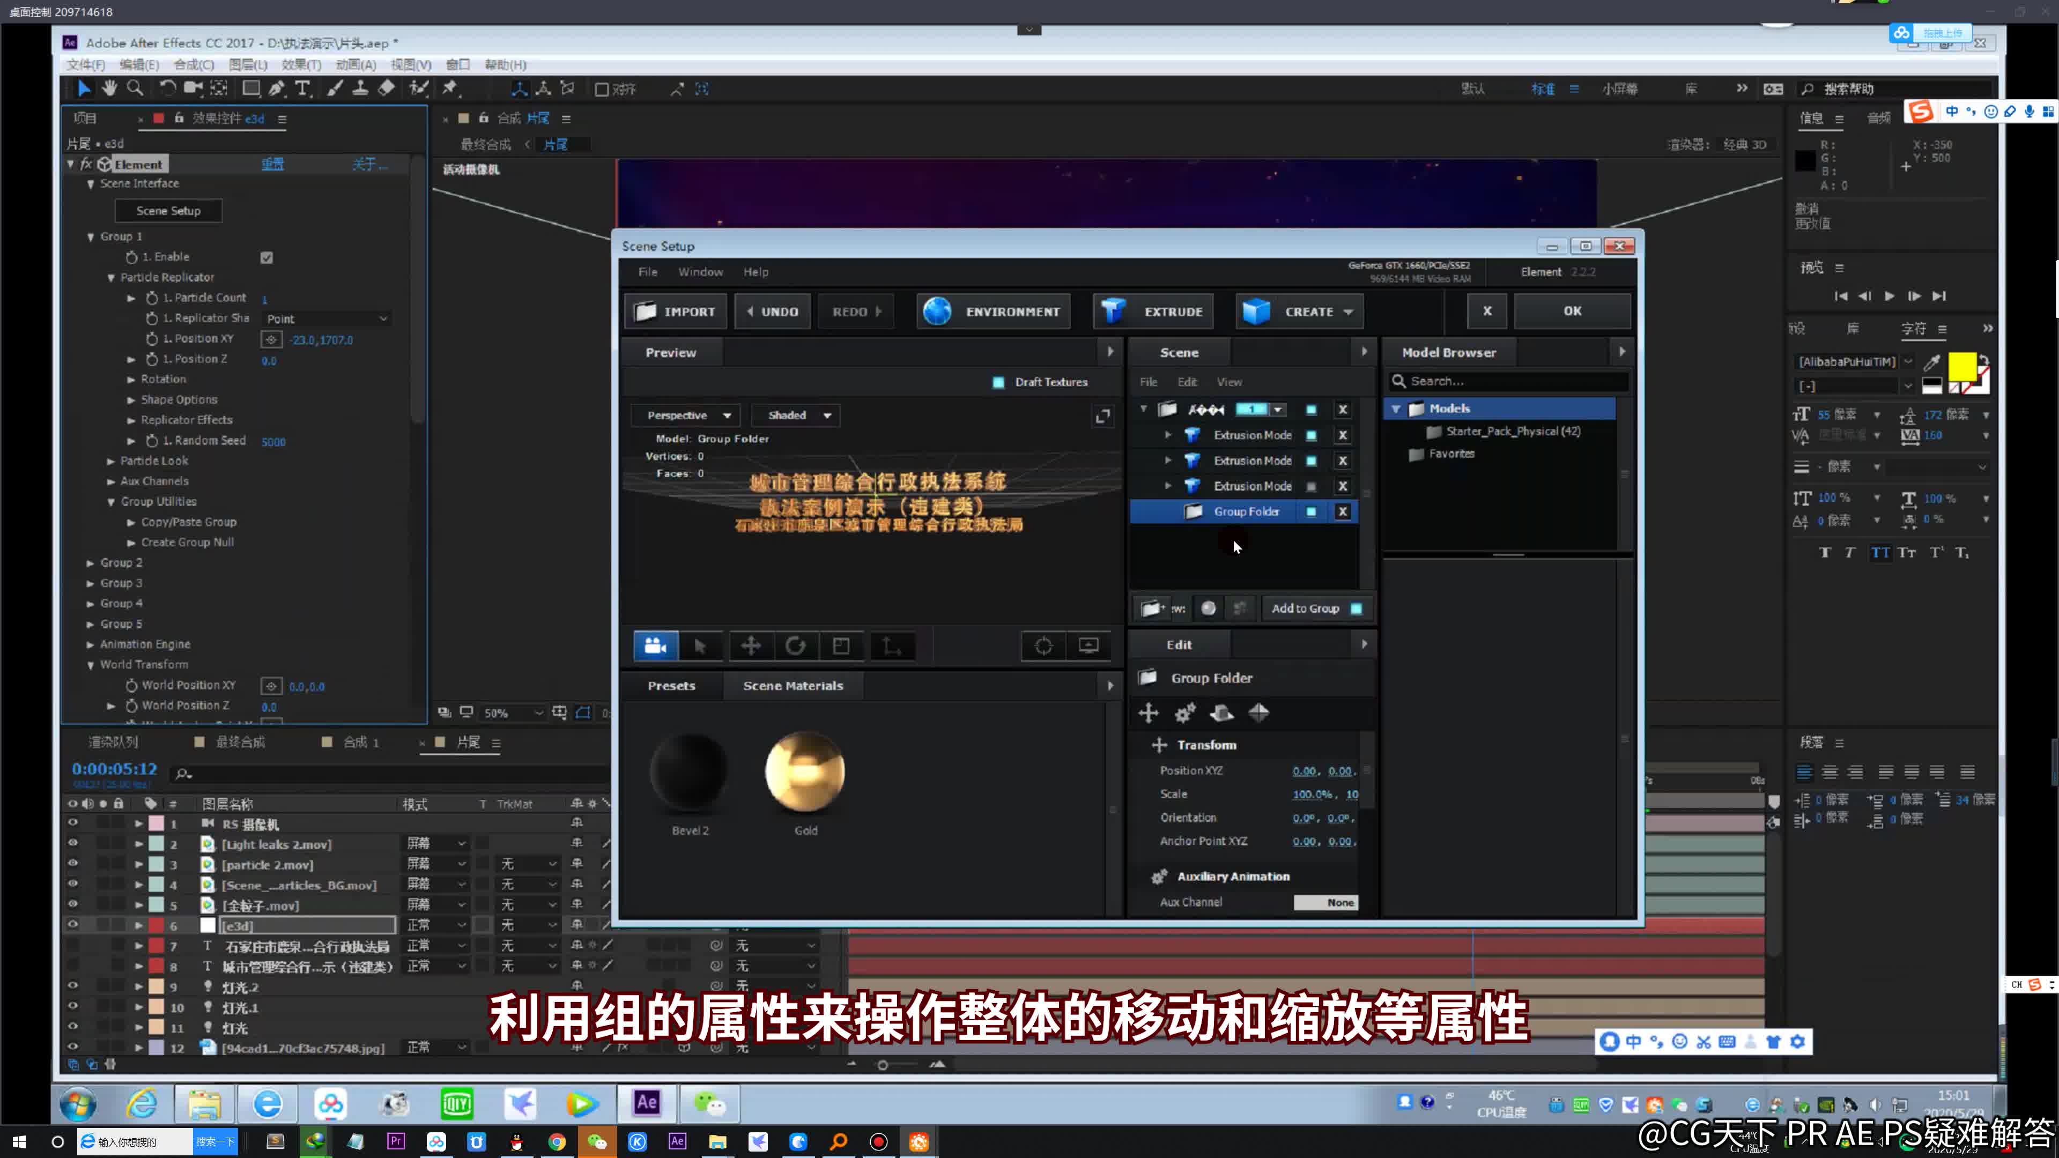Select the Type tool in After Effects toolbar
Image resolution: width=2059 pixels, height=1158 pixels.
click(x=302, y=88)
